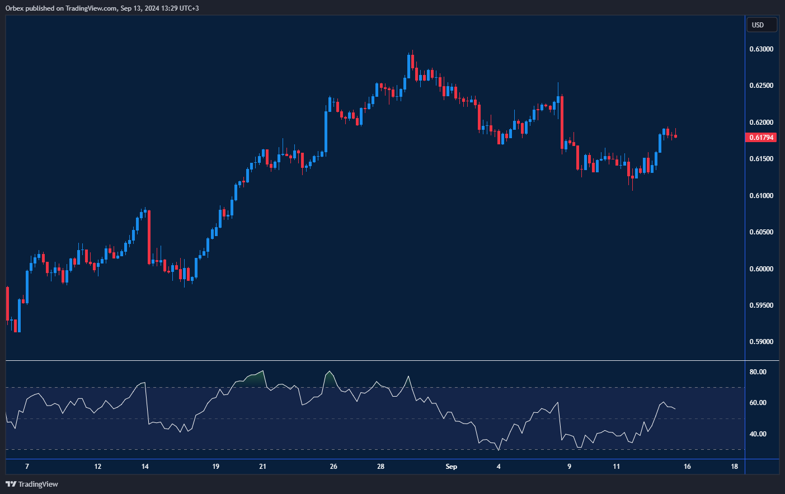Click the 60.00 RSI scale label
This screenshot has width=785, height=494.
pyautogui.click(x=758, y=403)
